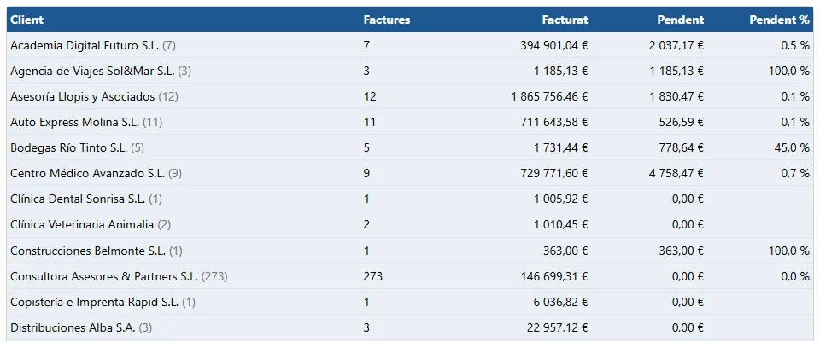This screenshot has height=341, width=820.
Task: Click pending amount 4 758,47 €
Action: click(x=676, y=173)
